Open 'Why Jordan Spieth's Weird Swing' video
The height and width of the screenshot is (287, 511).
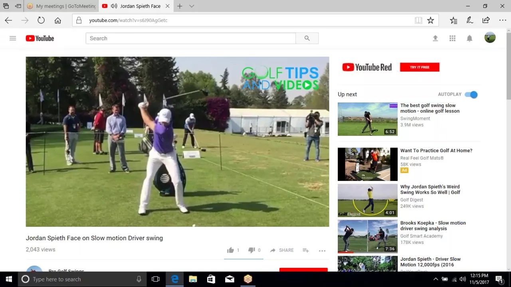click(430, 189)
